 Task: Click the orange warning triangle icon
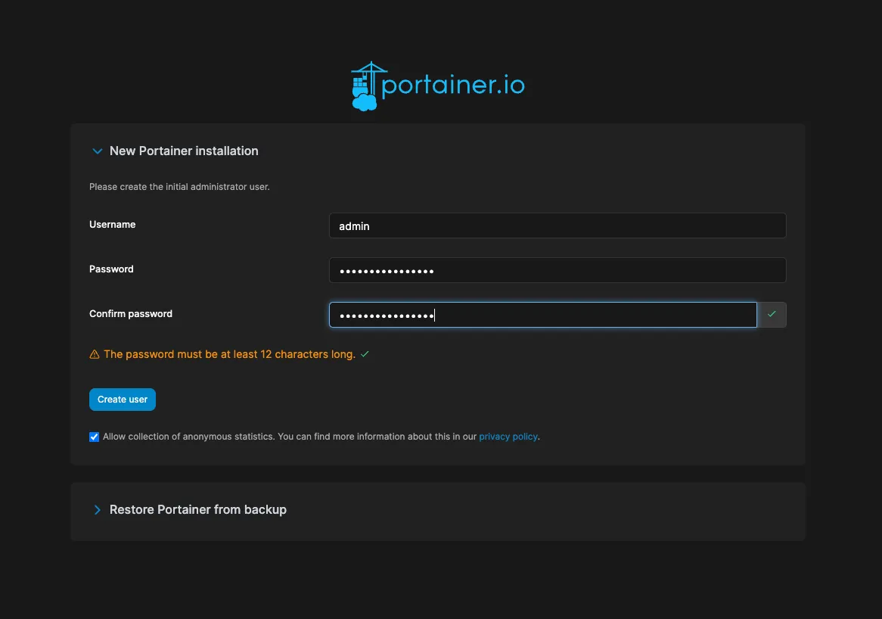point(95,354)
